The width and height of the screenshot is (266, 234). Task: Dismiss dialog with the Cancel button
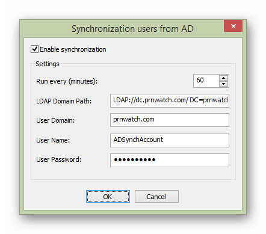click(156, 197)
